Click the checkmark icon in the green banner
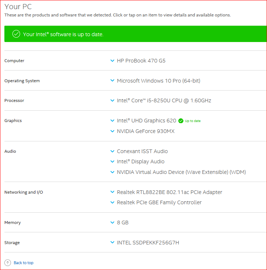Screen dimensions: 267x270 click(x=16, y=34)
